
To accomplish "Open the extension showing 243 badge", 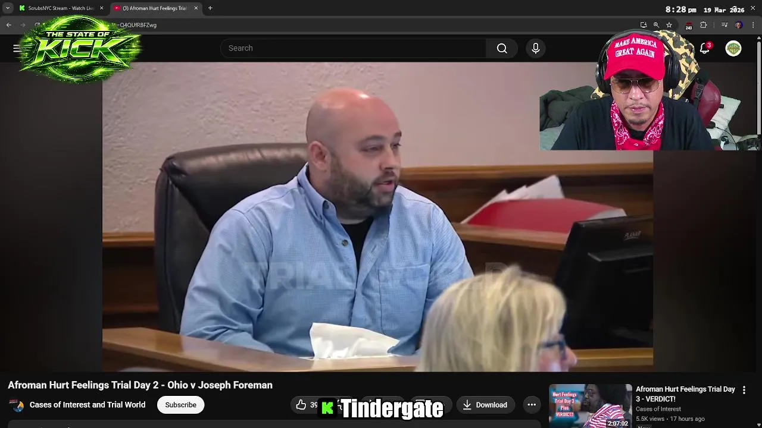I will [x=689, y=26].
